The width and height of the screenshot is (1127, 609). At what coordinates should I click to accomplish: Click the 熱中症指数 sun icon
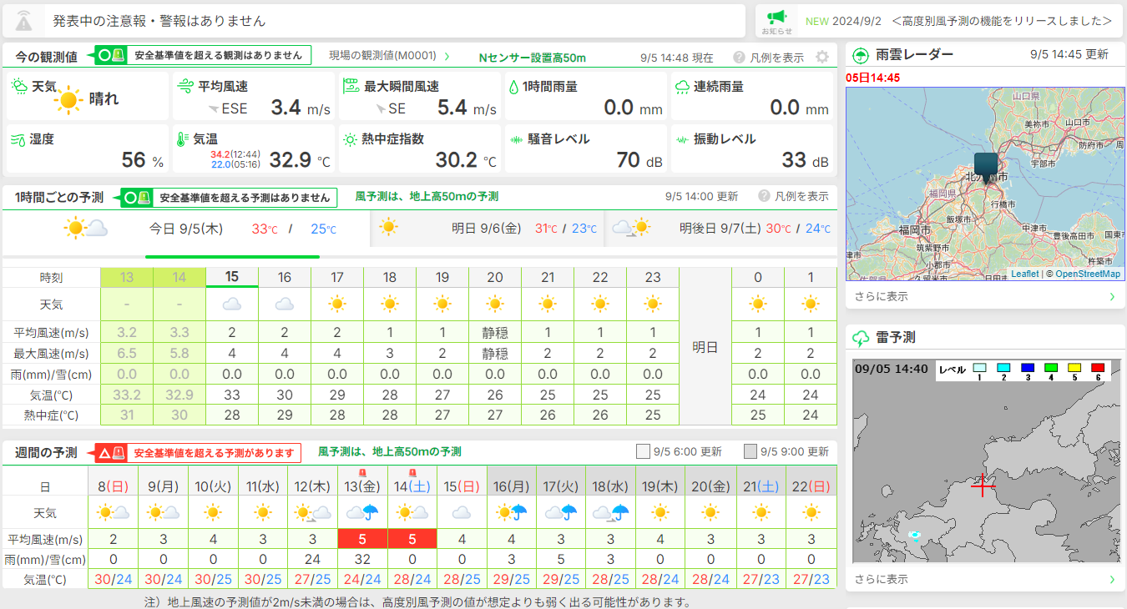point(350,138)
